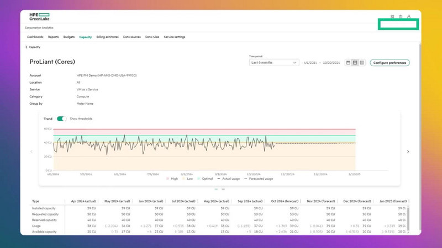Click the Meter Name group-by value
Viewport: 442px width, 248px height.
click(x=85, y=104)
